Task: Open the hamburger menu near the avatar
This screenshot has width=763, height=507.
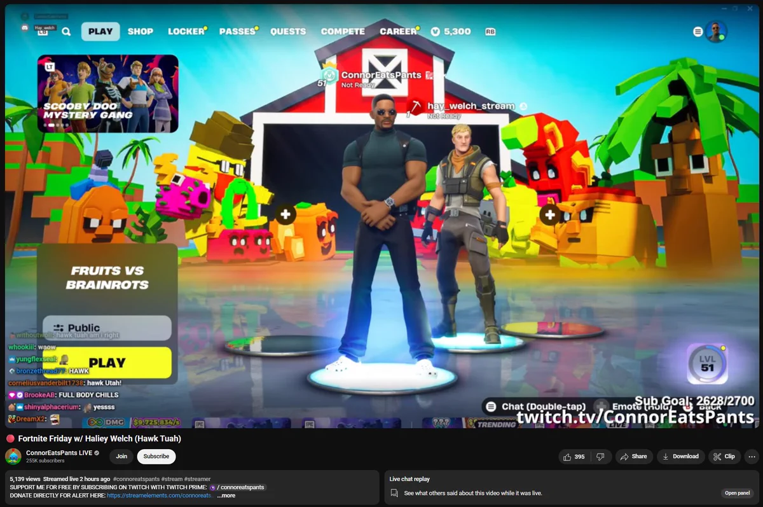Action: tap(698, 31)
